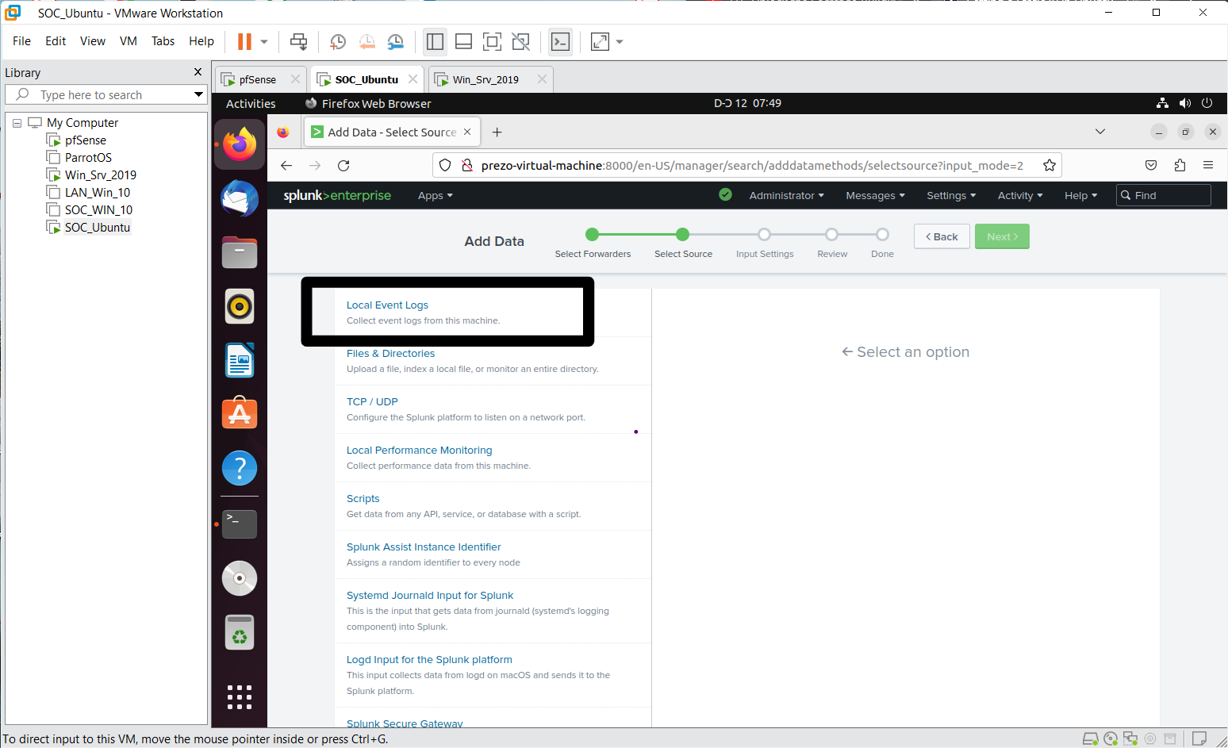Toggle the library sidebar view icon
Screen dimensions: 1228x748
pos(435,41)
